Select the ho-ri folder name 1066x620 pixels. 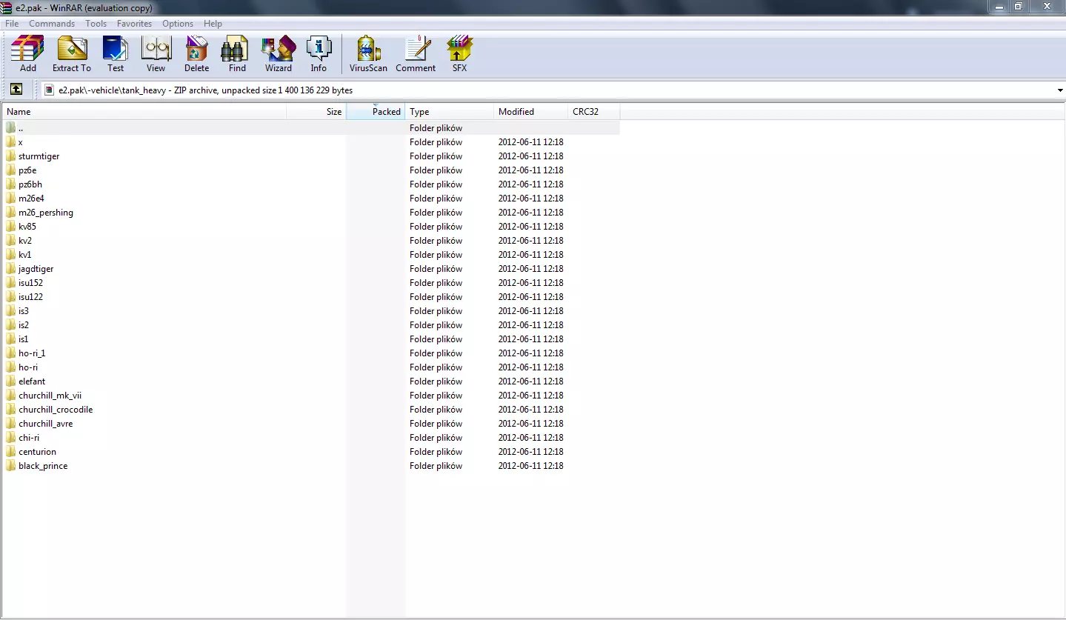28,367
